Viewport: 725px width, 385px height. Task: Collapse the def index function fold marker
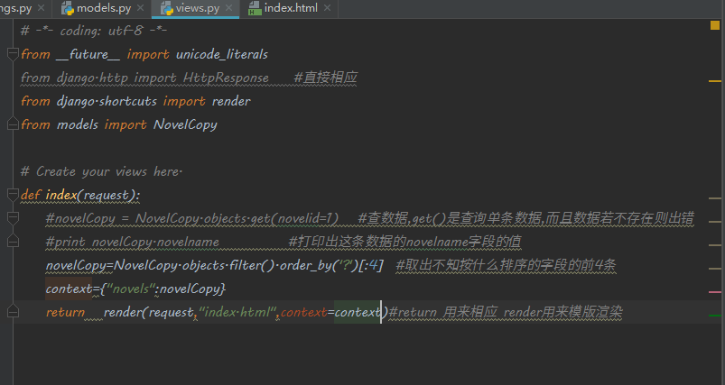click(x=12, y=195)
